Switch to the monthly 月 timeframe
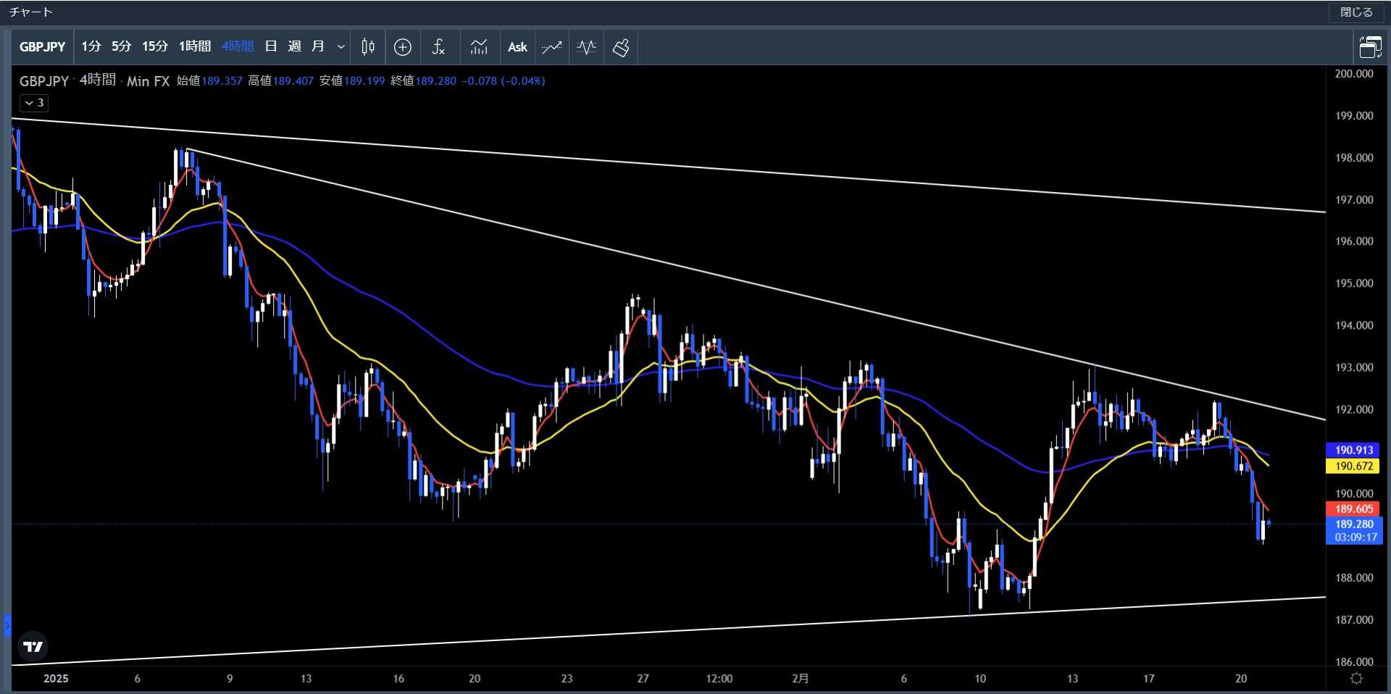 [x=317, y=47]
